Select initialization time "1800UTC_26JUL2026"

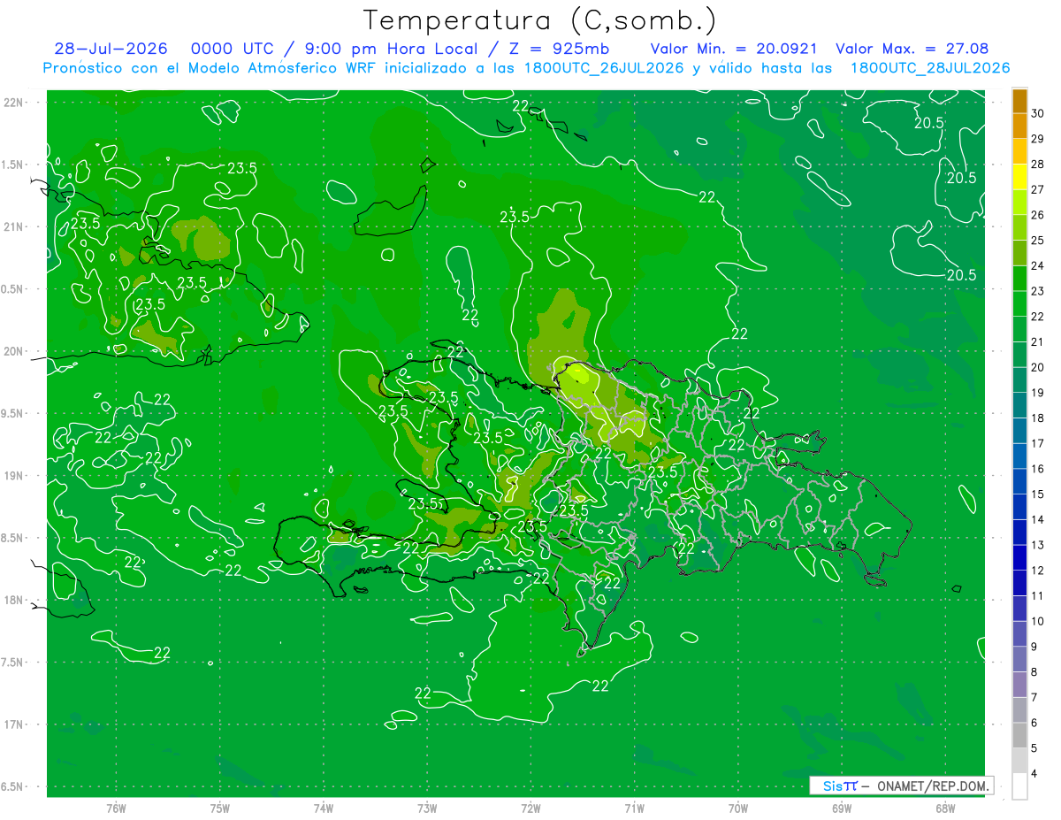[x=605, y=68]
